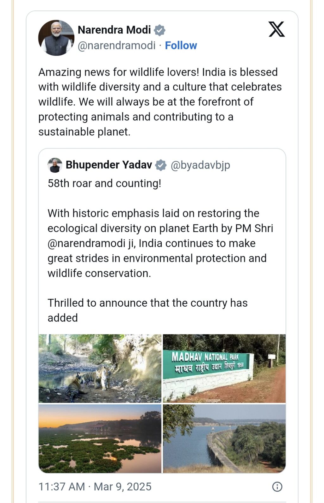Open the sunset lake photo
Screen dimensions: 324x503
[x=100, y=439]
